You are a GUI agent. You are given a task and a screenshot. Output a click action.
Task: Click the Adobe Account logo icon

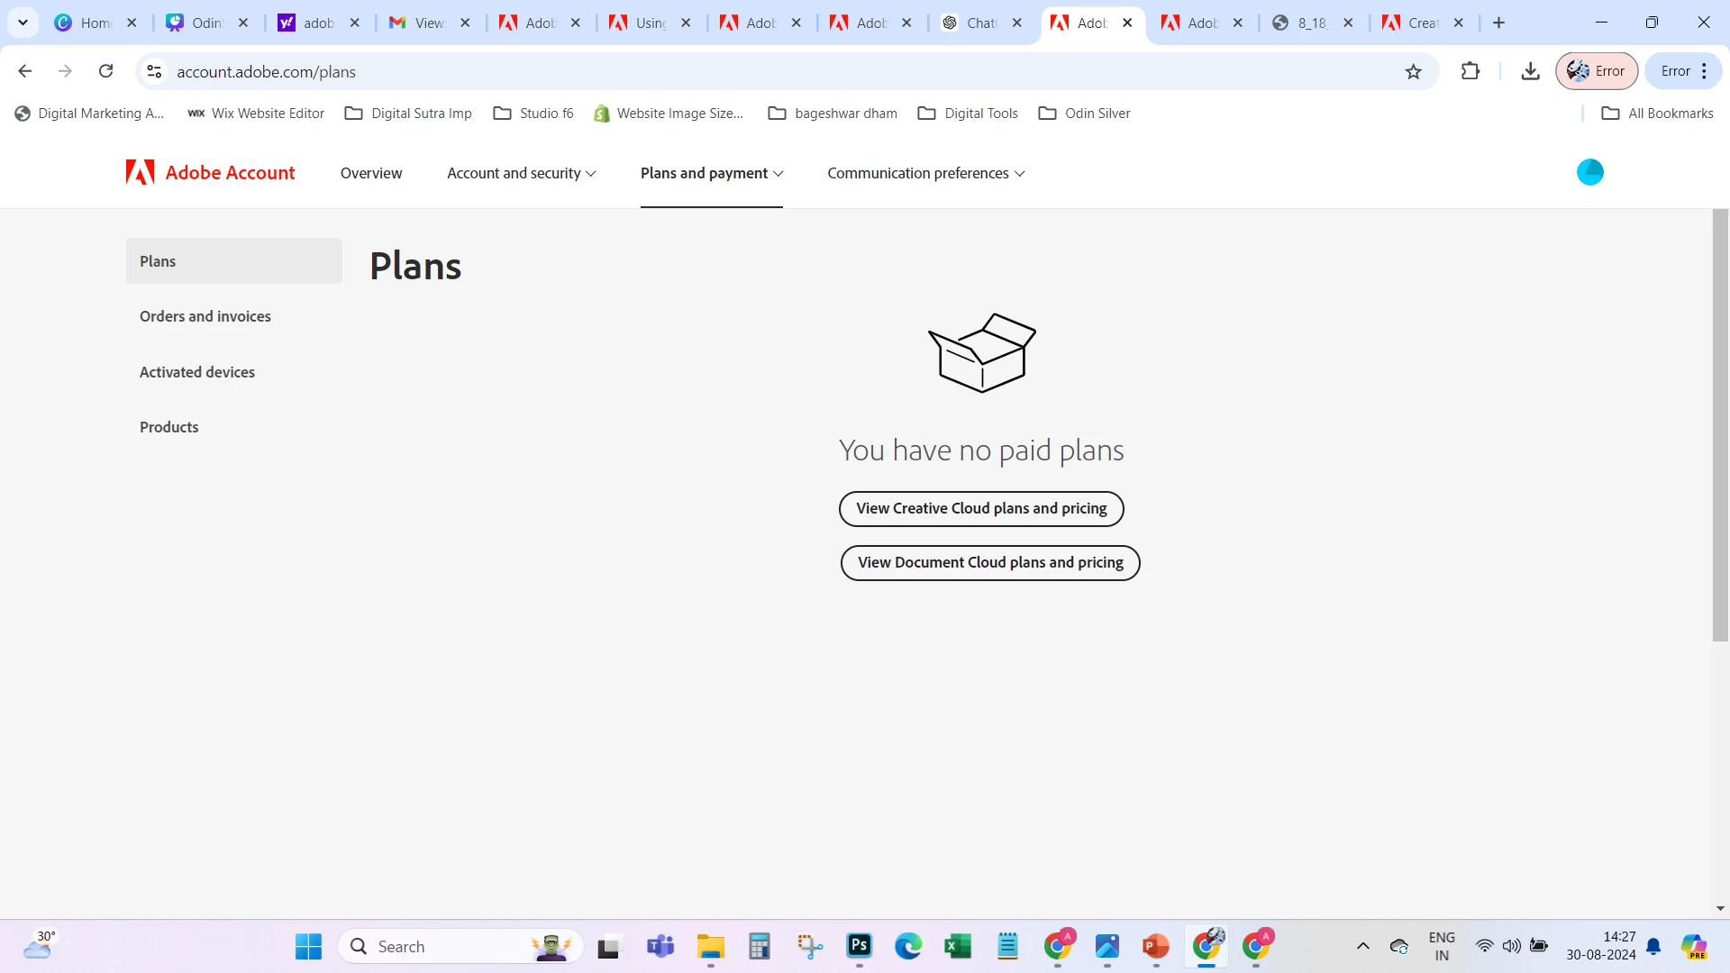tap(140, 172)
